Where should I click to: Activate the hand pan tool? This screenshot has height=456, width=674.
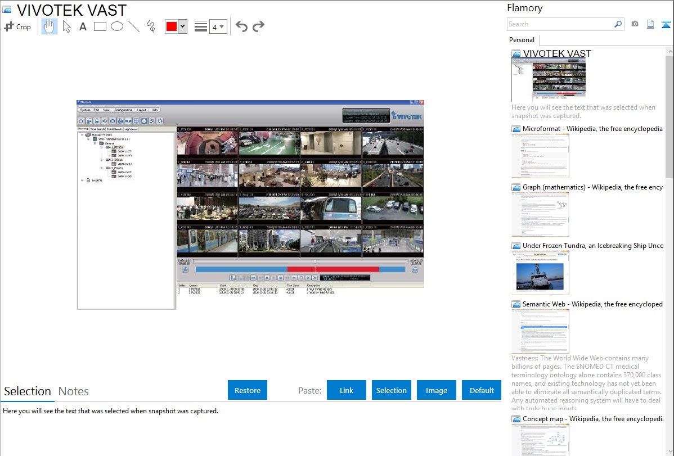pyautogui.click(x=49, y=26)
